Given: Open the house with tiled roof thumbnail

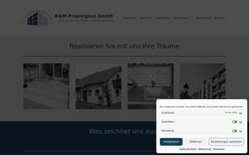Looking at the screenshot, I should point(98,86).
